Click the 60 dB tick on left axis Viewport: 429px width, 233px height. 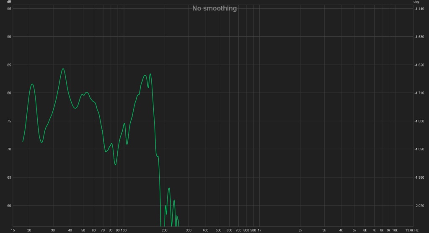point(9,205)
